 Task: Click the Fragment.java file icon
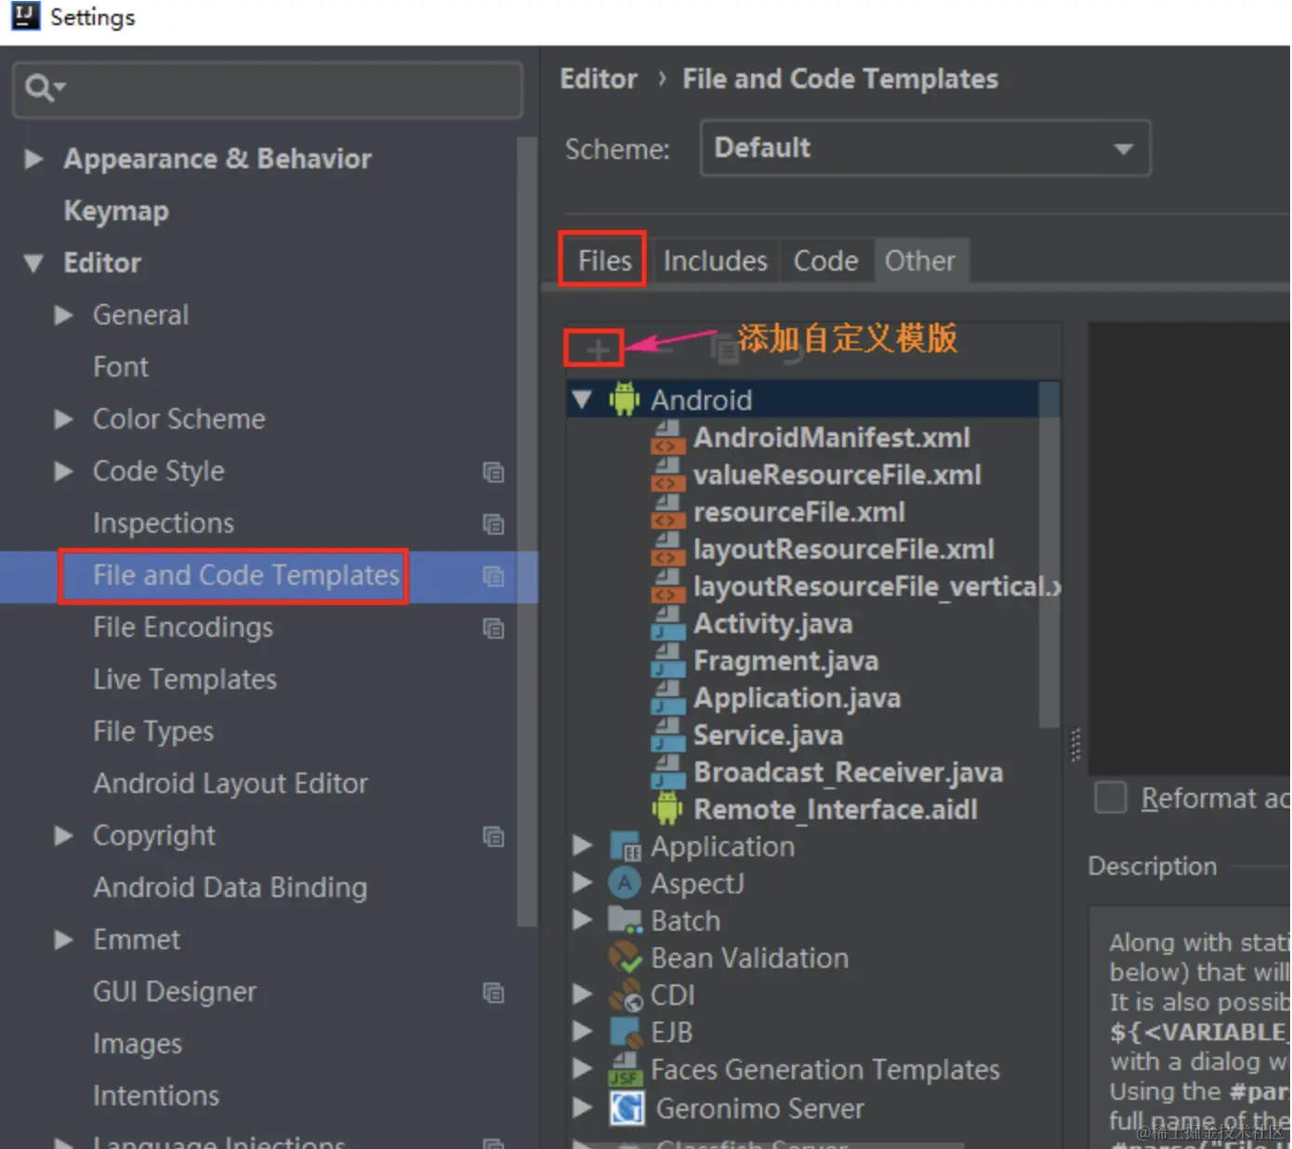[x=668, y=660]
